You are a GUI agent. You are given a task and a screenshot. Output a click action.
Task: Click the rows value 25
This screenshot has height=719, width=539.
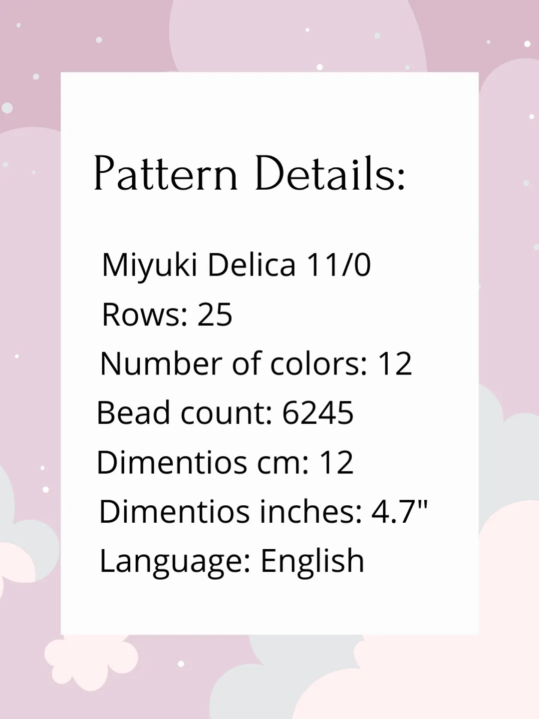pos(215,315)
